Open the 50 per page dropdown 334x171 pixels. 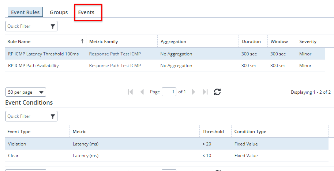pos(26,92)
